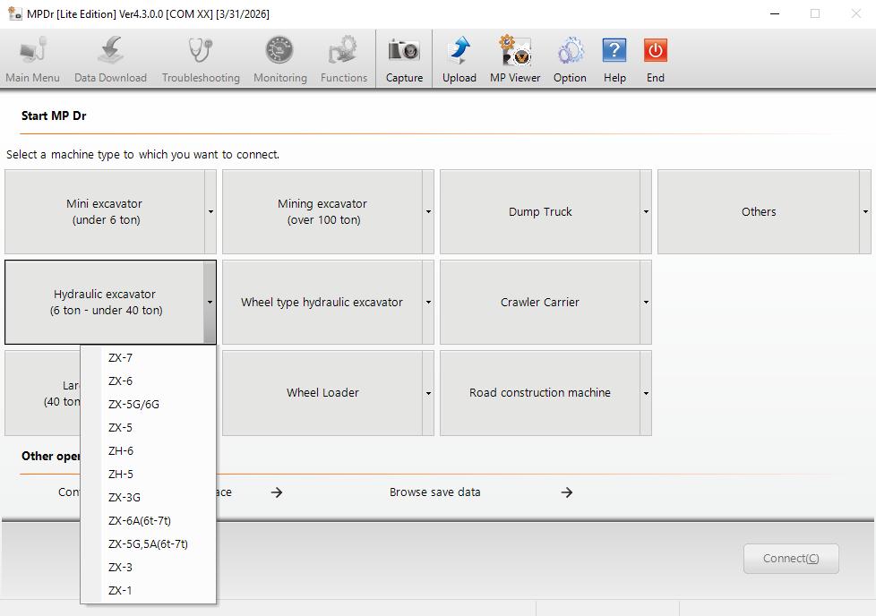Choose ZH-5 from the model list
The image size is (876, 616).
[x=148, y=475]
